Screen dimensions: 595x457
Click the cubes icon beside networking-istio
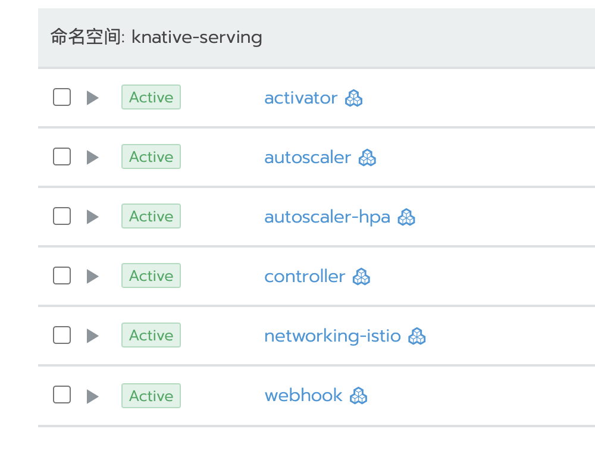pos(417,336)
